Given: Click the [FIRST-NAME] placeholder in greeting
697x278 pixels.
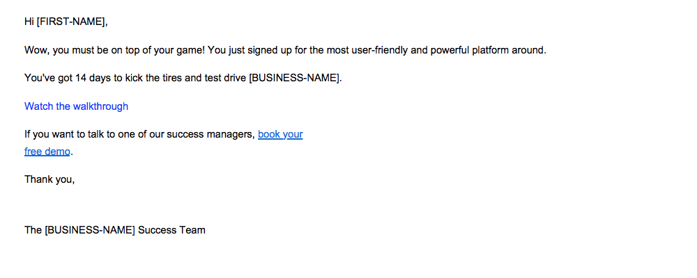Looking at the screenshot, I should tap(70, 22).
